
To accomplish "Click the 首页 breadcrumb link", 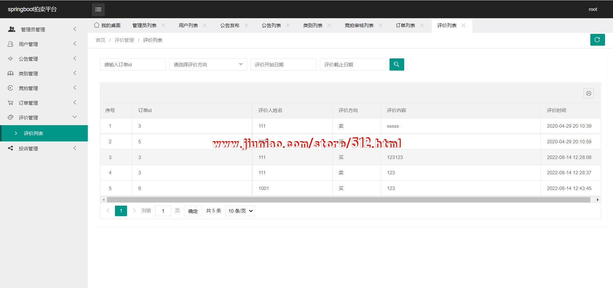I will pos(101,40).
